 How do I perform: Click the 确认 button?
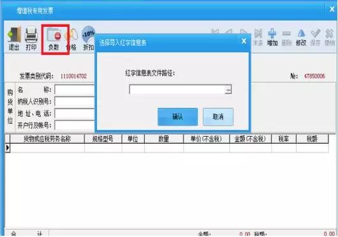(178, 117)
